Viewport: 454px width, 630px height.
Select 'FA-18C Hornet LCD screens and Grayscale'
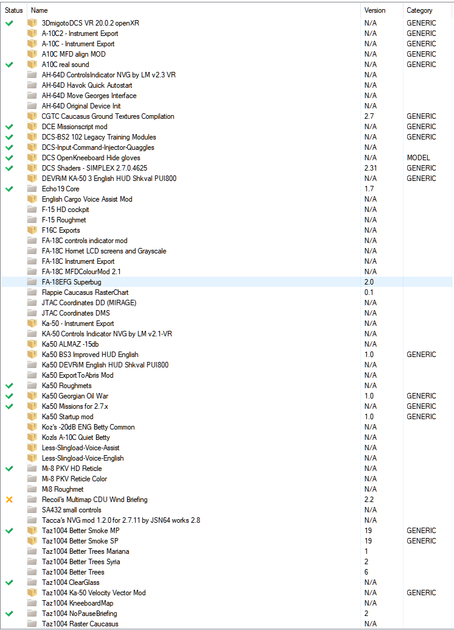click(x=227, y=251)
